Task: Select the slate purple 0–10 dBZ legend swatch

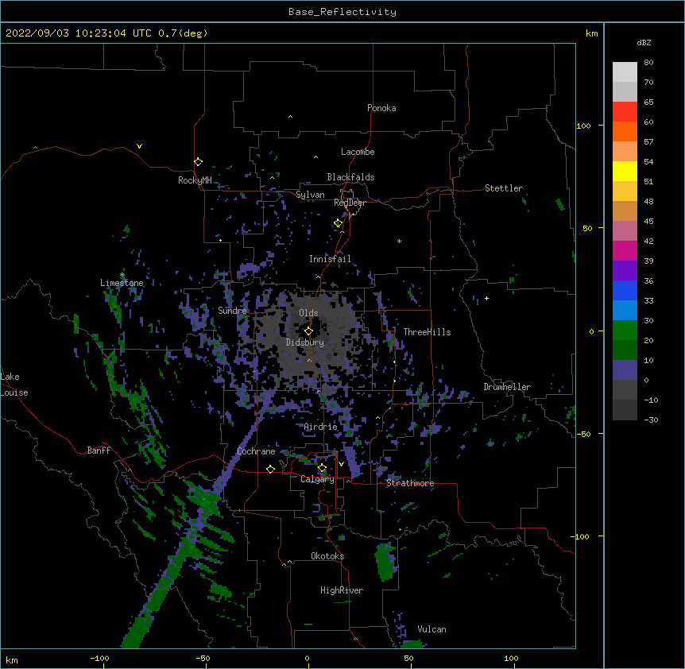Action: pyautogui.click(x=625, y=370)
